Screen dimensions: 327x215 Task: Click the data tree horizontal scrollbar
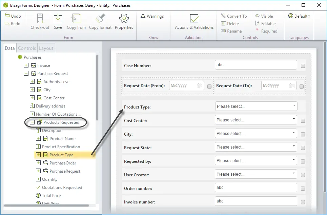coord(46,206)
